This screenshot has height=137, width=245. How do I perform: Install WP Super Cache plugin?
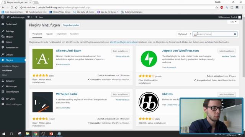[x=120, y=94]
